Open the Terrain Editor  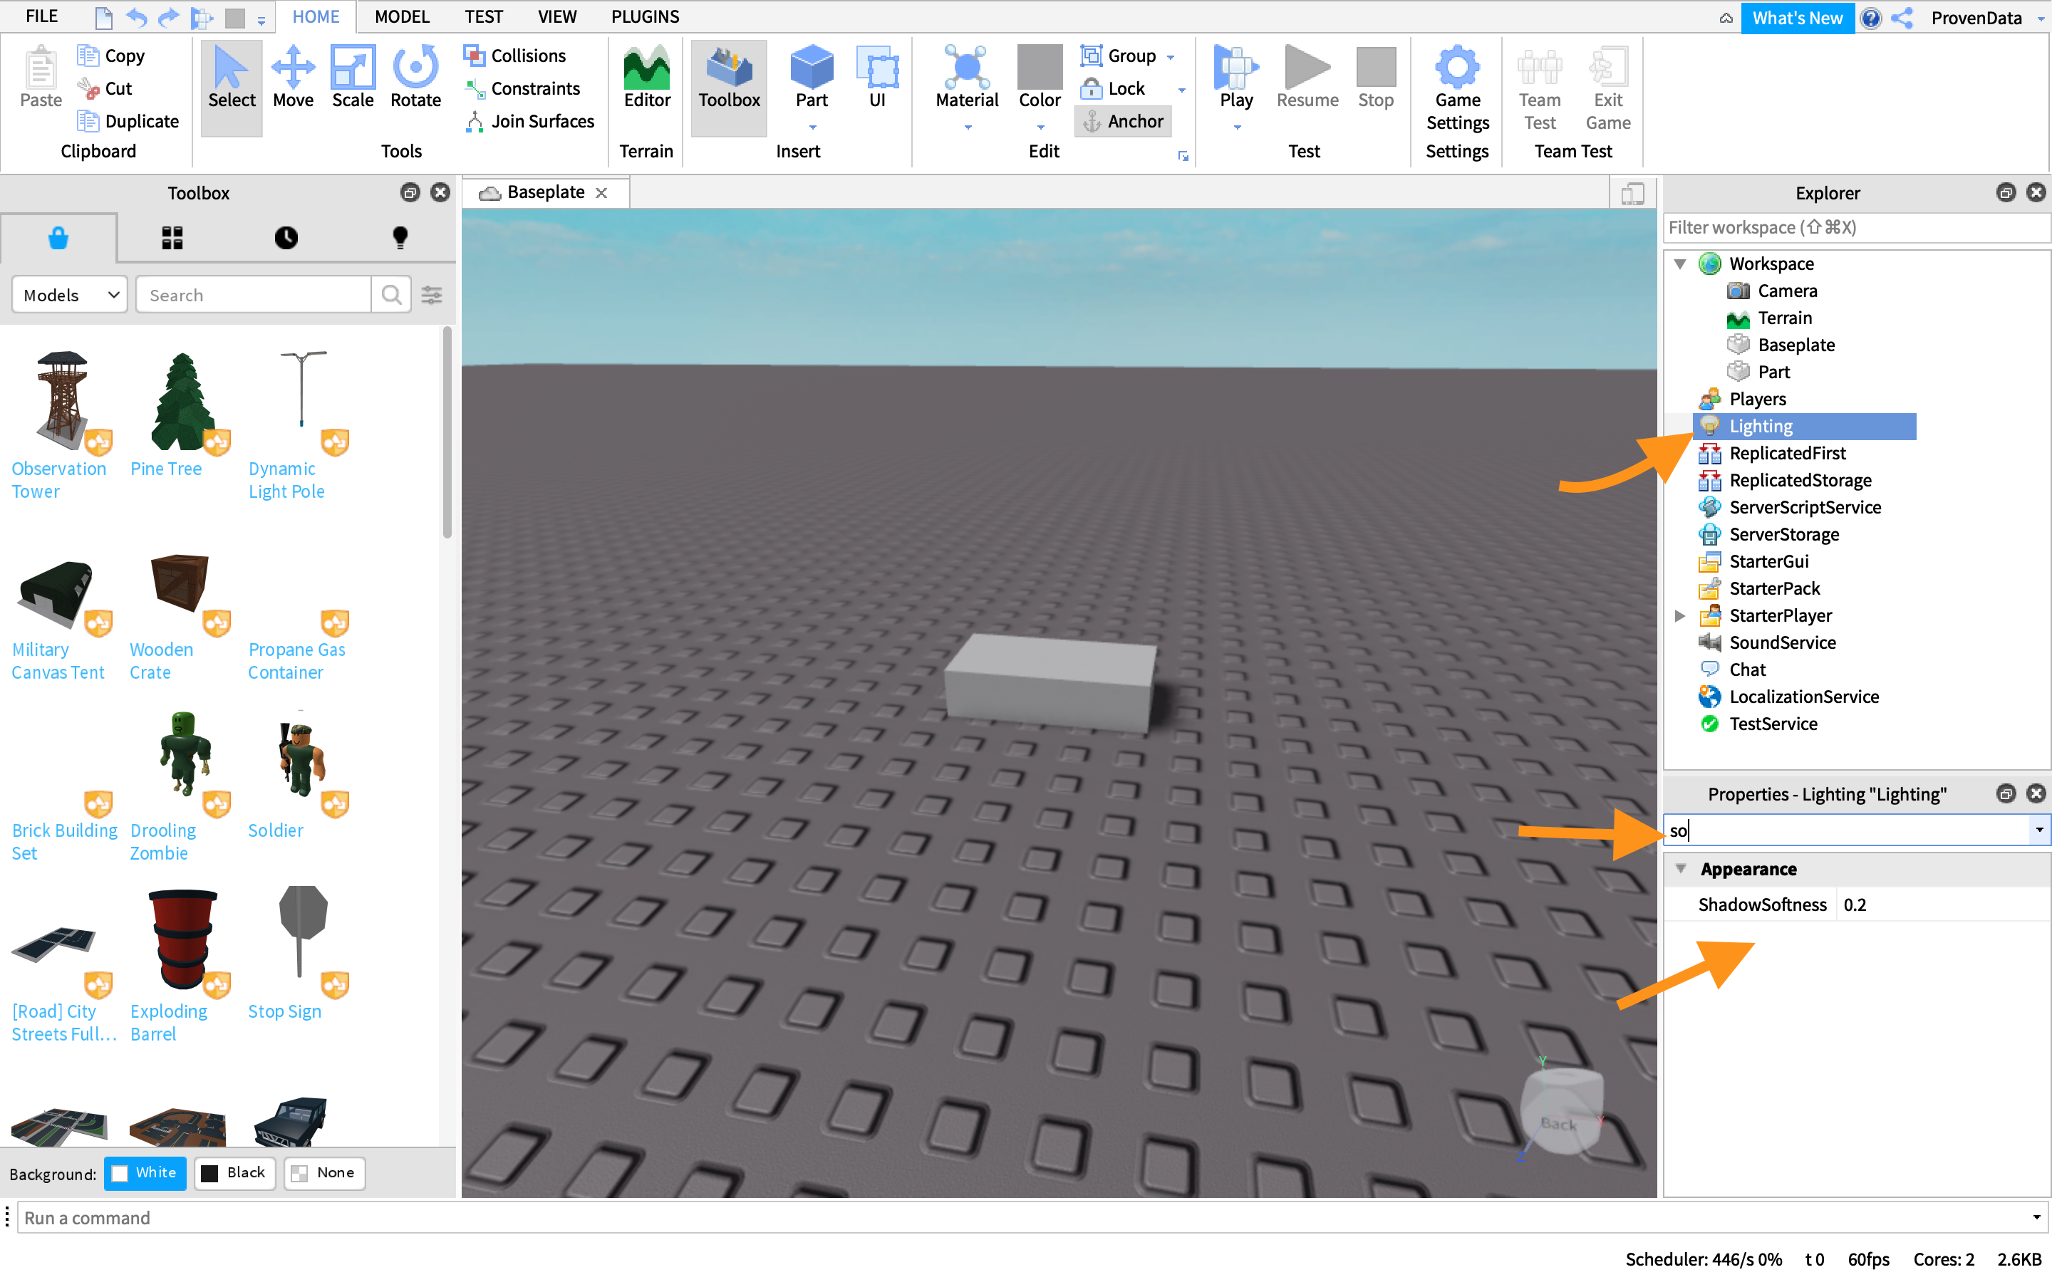(x=647, y=78)
